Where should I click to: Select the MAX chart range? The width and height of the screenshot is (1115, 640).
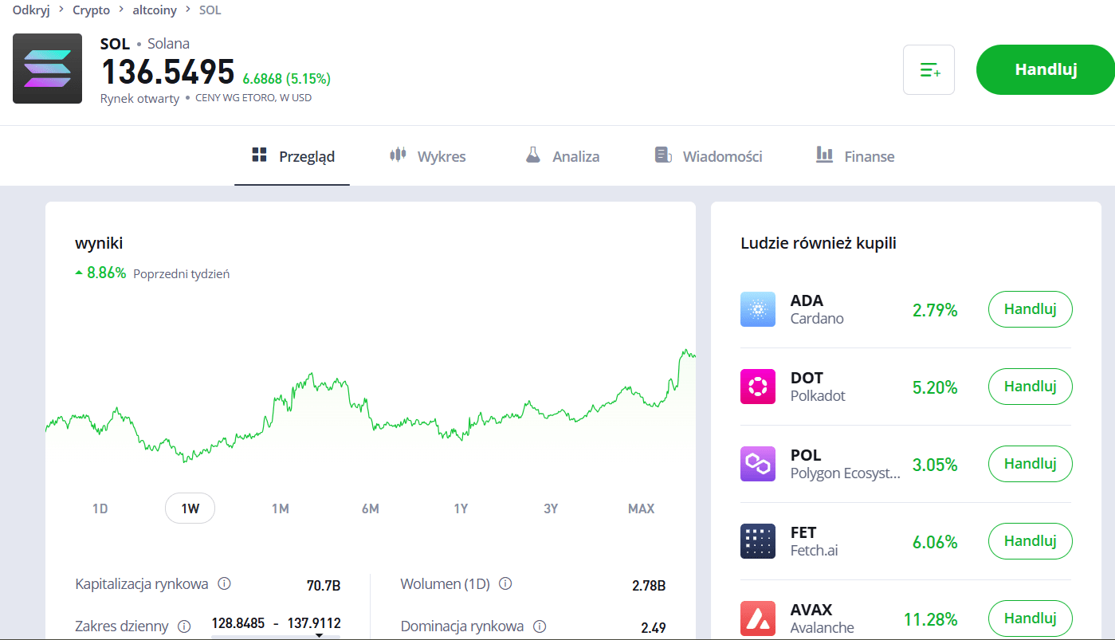(641, 508)
